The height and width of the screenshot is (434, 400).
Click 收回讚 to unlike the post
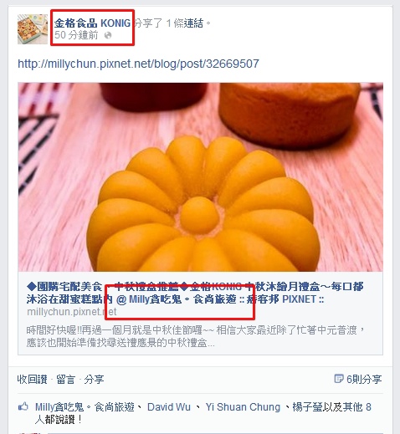[x=33, y=379]
